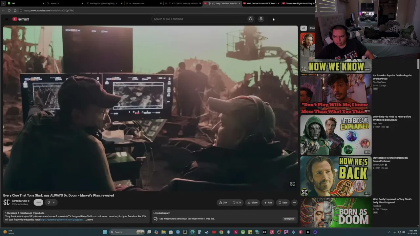Click the live chat replay speech icon

coord(156,219)
